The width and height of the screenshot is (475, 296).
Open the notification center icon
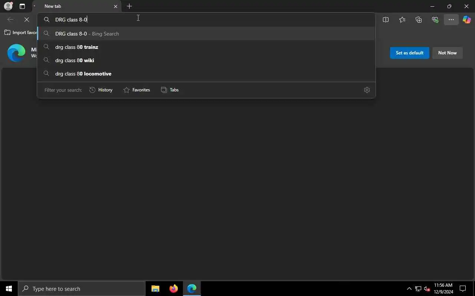pos(463,289)
